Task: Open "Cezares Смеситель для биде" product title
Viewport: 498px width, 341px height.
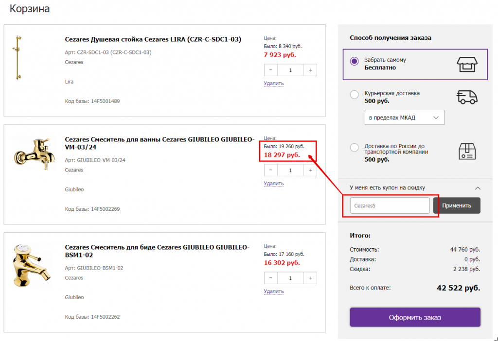Action: [157, 251]
